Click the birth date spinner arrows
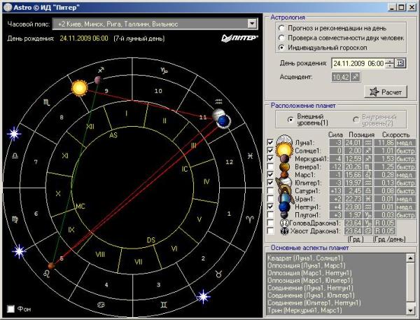 [390, 63]
